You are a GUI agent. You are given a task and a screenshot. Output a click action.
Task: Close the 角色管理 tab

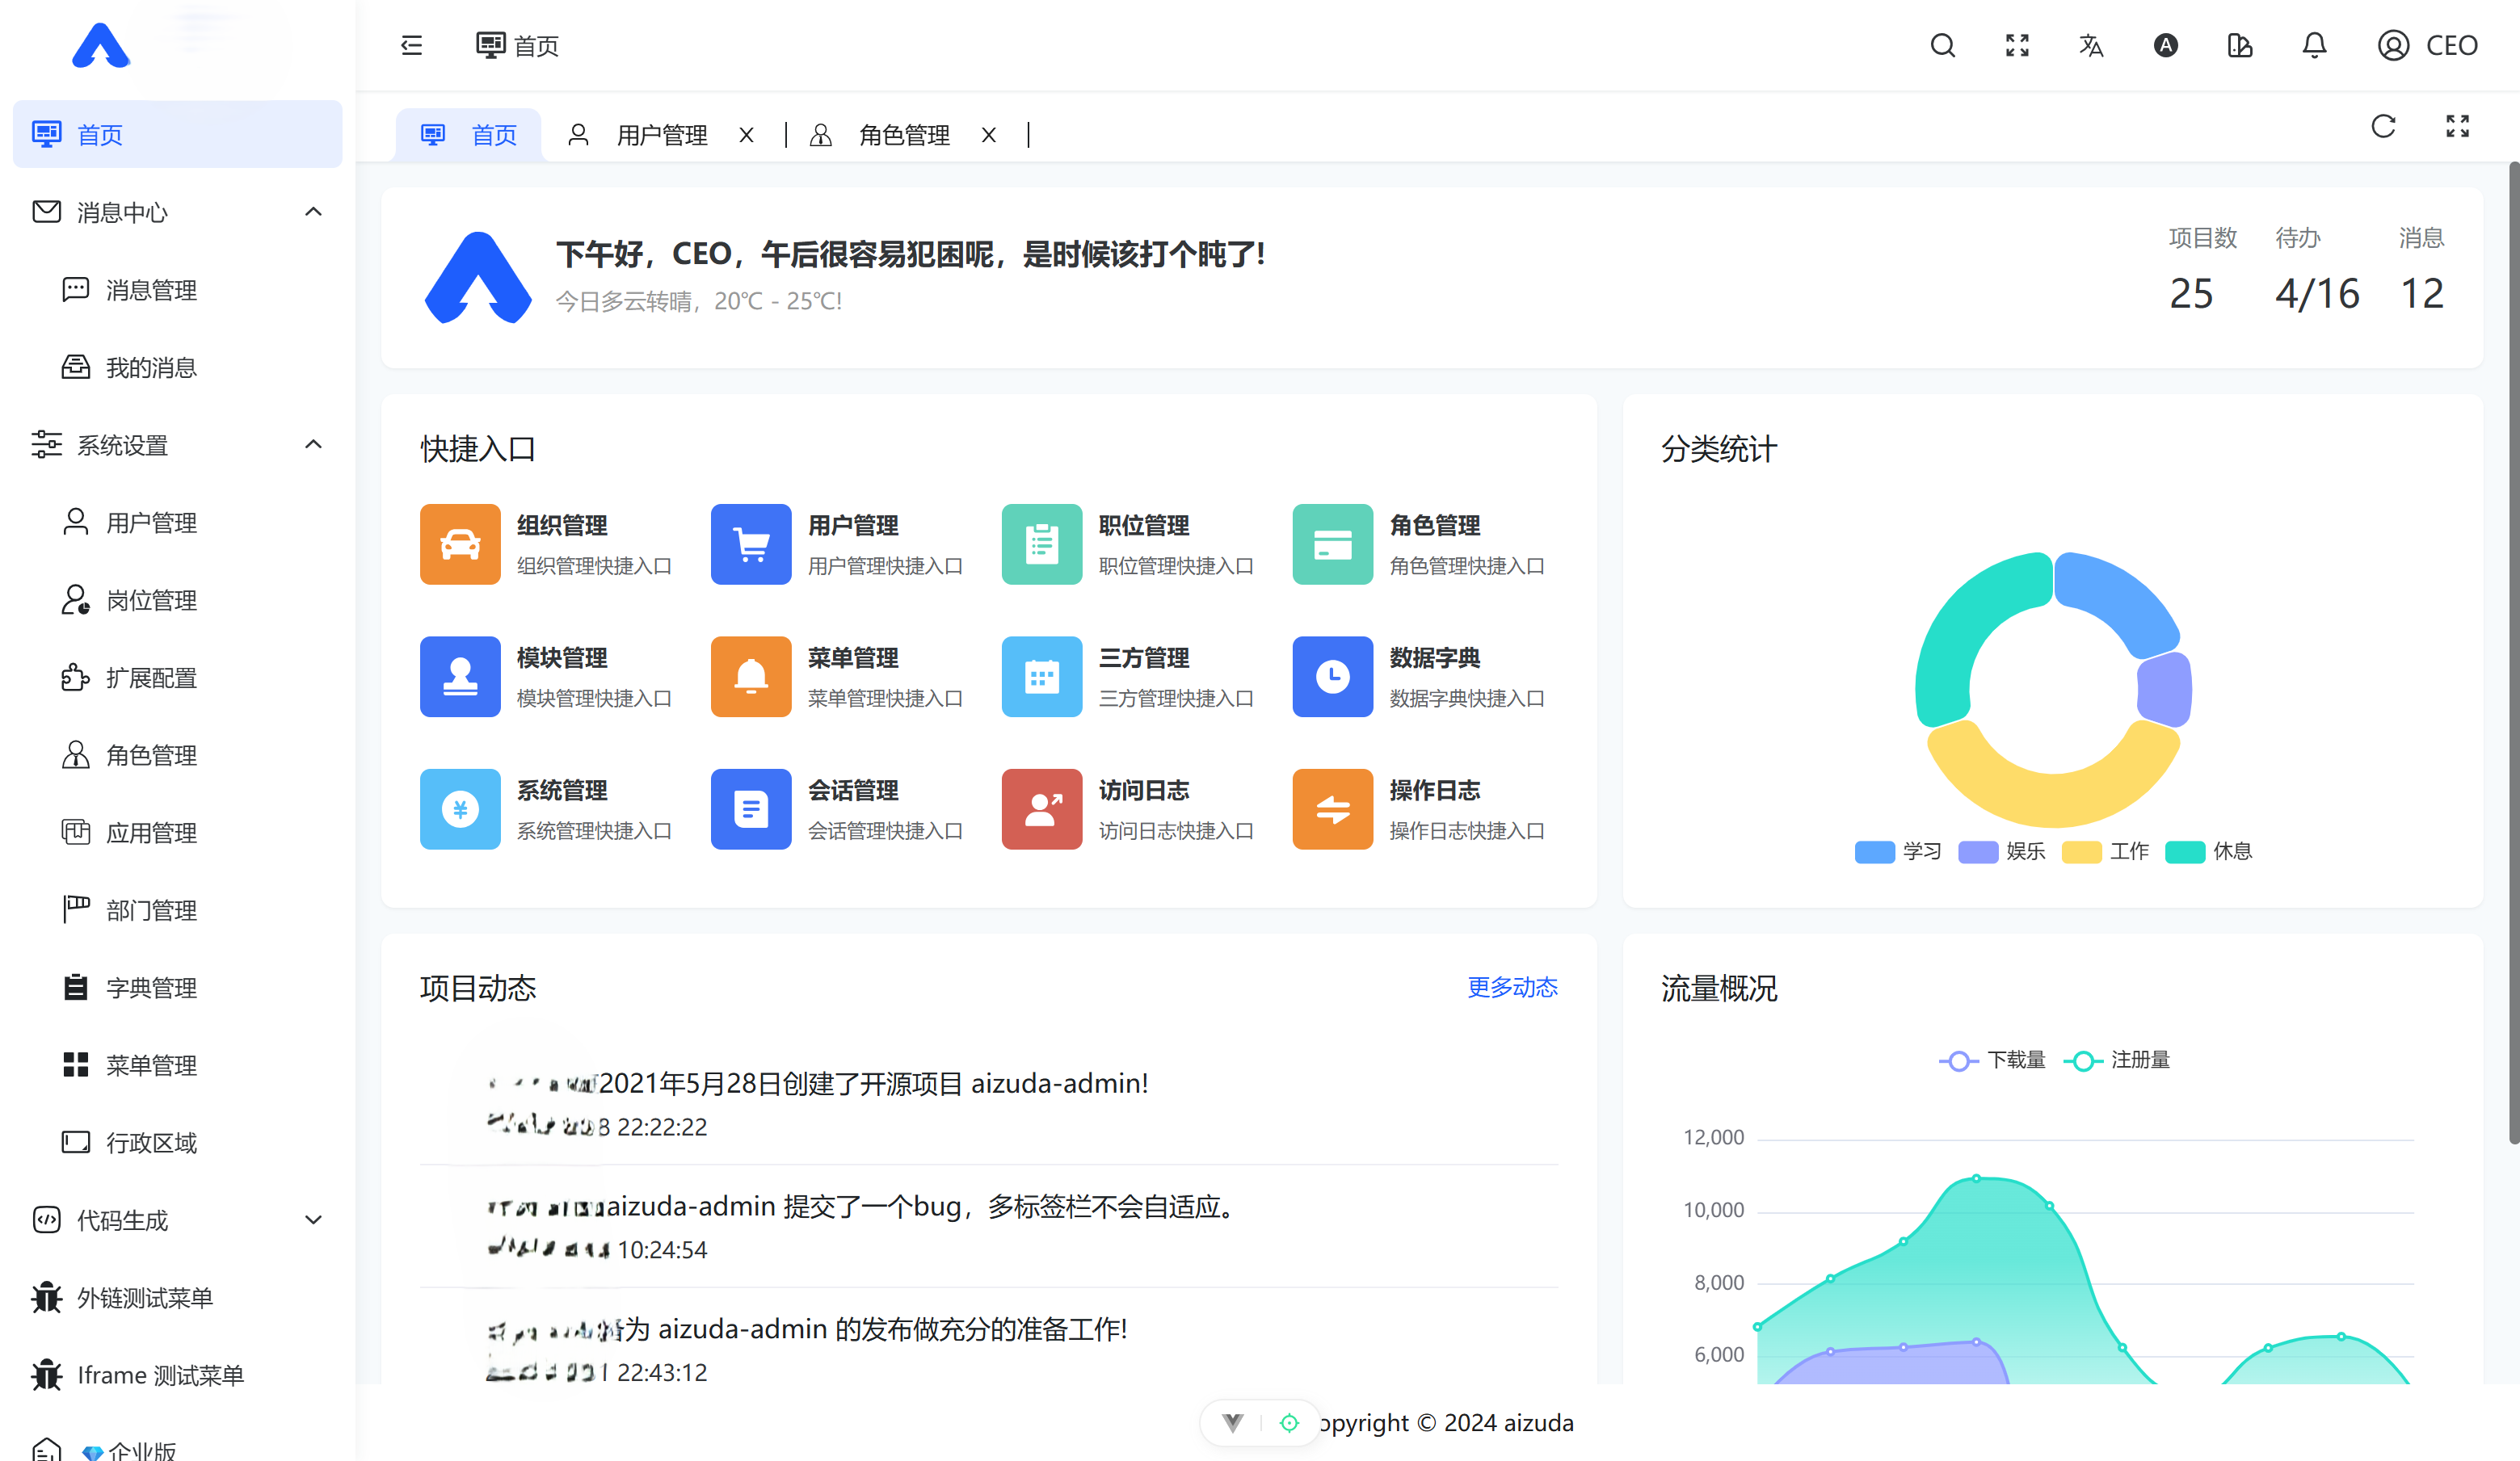click(x=988, y=135)
